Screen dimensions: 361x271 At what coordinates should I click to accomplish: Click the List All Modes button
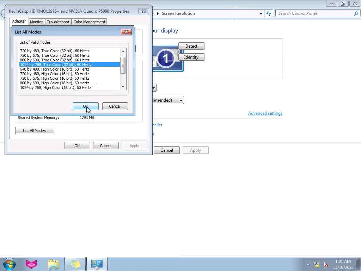point(35,131)
